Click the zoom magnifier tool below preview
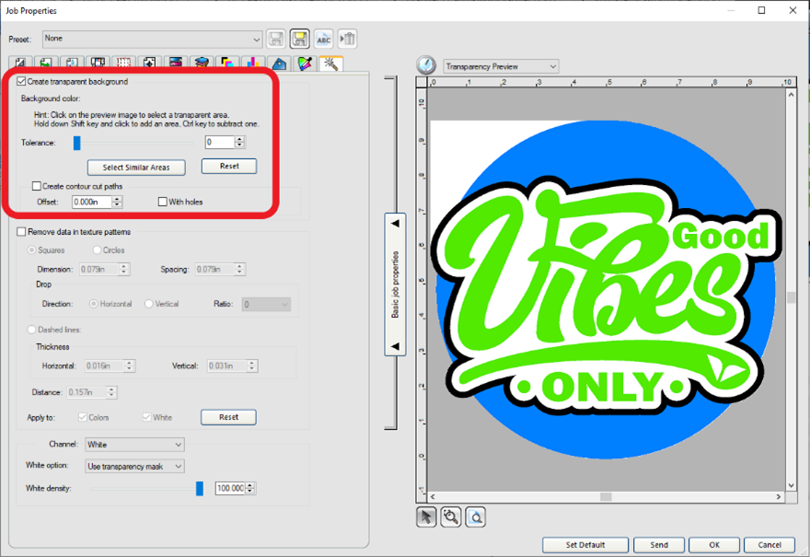The height and width of the screenshot is (557, 810). [450, 517]
